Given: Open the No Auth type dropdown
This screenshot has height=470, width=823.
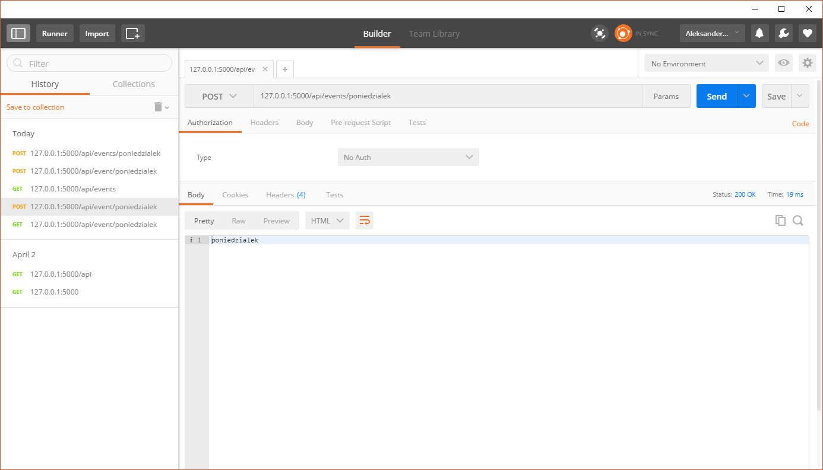Looking at the screenshot, I should 408,157.
